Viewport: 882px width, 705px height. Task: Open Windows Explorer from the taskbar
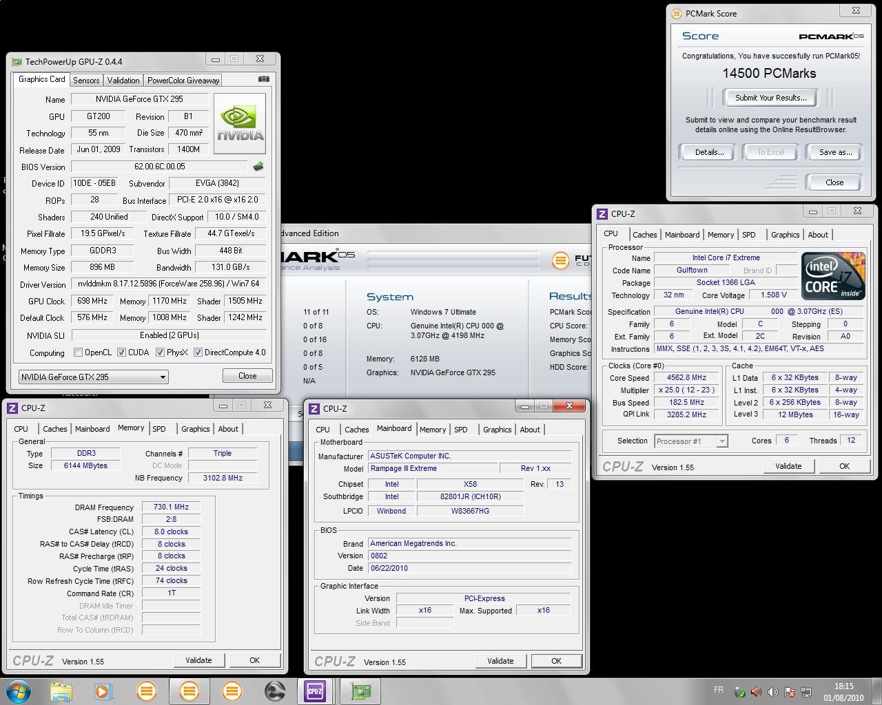click(x=61, y=691)
